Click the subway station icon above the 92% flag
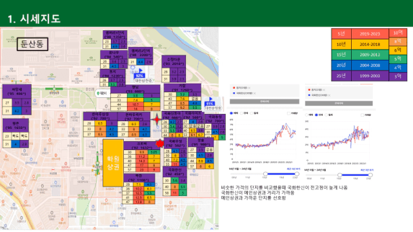The height and width of the screenshot is (232, 413). [x=133, y=68]
